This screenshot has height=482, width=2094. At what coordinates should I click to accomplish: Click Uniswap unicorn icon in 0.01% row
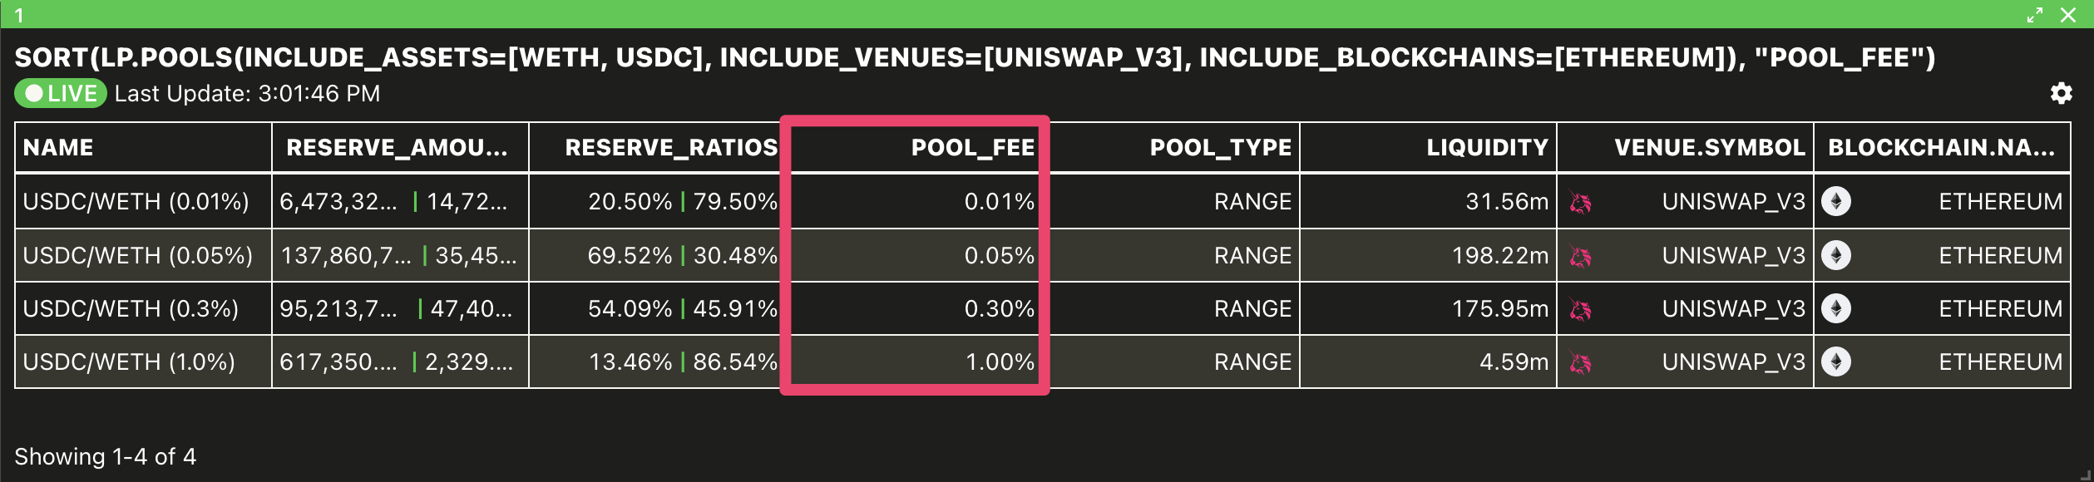[1580, 202]
